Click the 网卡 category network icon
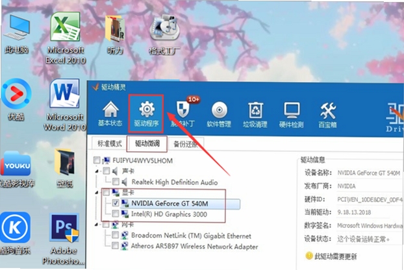Image resolution: width=404 pixels, height=270 pixels. click(115, 225)
